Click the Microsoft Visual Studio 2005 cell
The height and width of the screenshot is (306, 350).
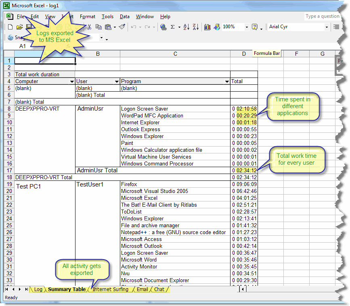pyautogui.click(x=175, y=191)
